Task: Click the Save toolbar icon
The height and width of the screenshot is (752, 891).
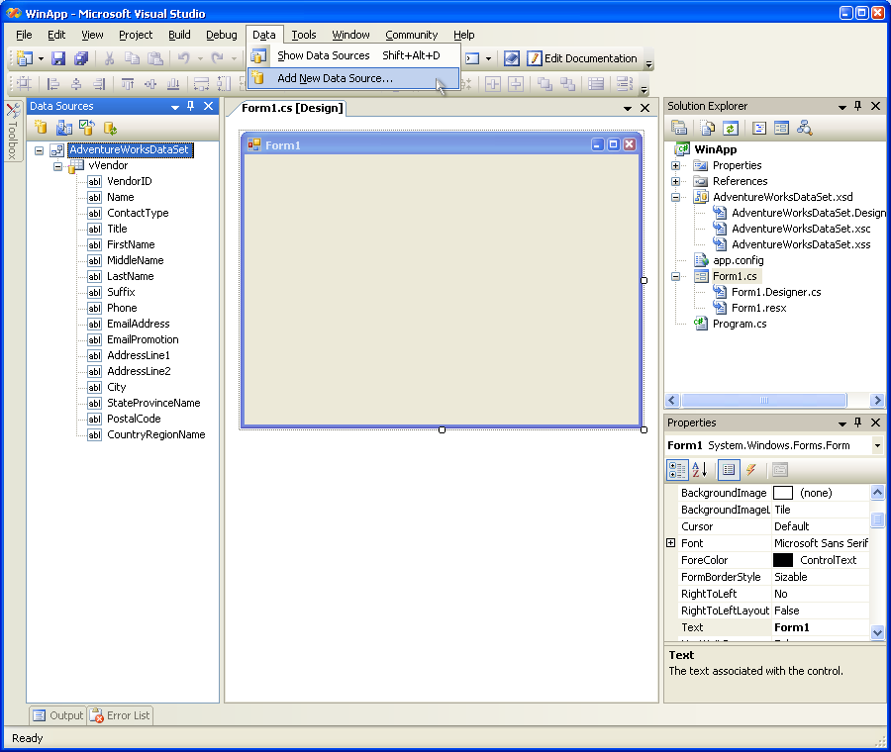Action: pyautogui.click(x=58, y=58)
